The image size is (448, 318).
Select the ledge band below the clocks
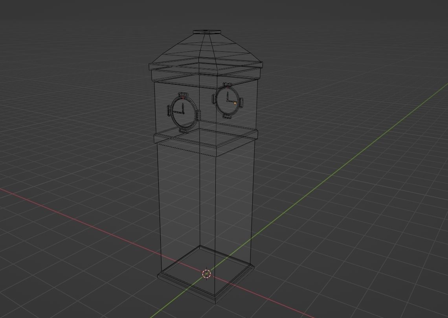click(206, 138)
